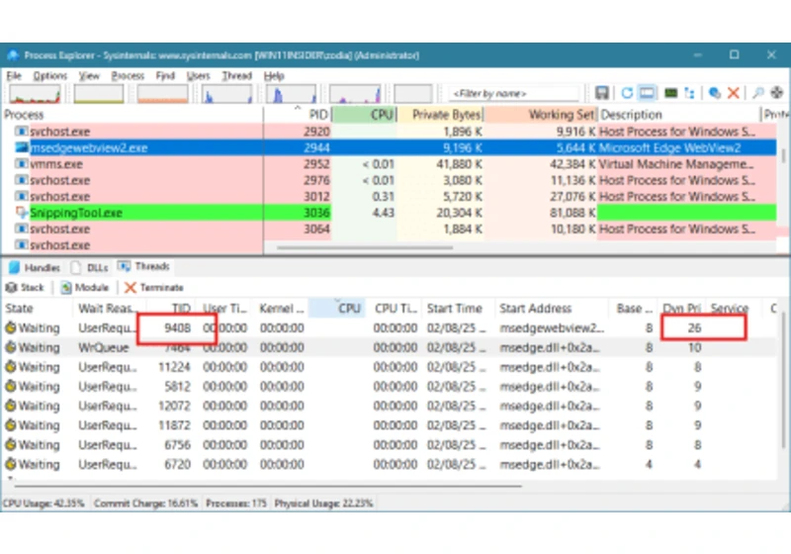Viewport: 791px width, 554px height.
Task: Select thread row with TID 11224
Action: [x=389, y=367]
